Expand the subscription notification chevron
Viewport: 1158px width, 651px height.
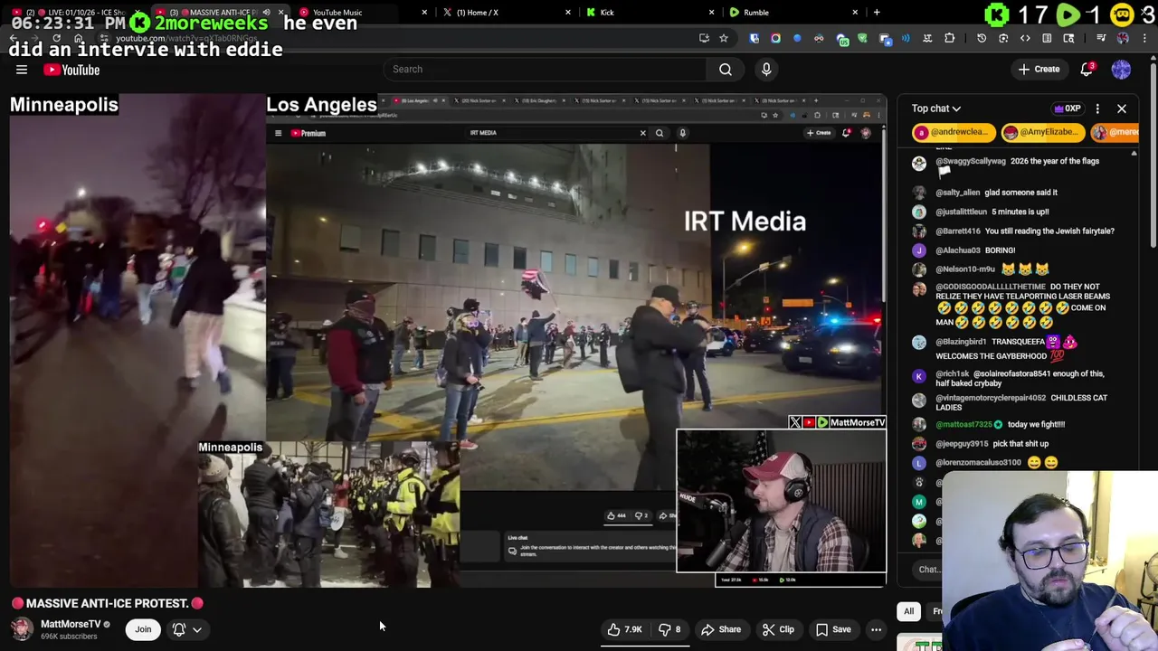coord(197,629)
